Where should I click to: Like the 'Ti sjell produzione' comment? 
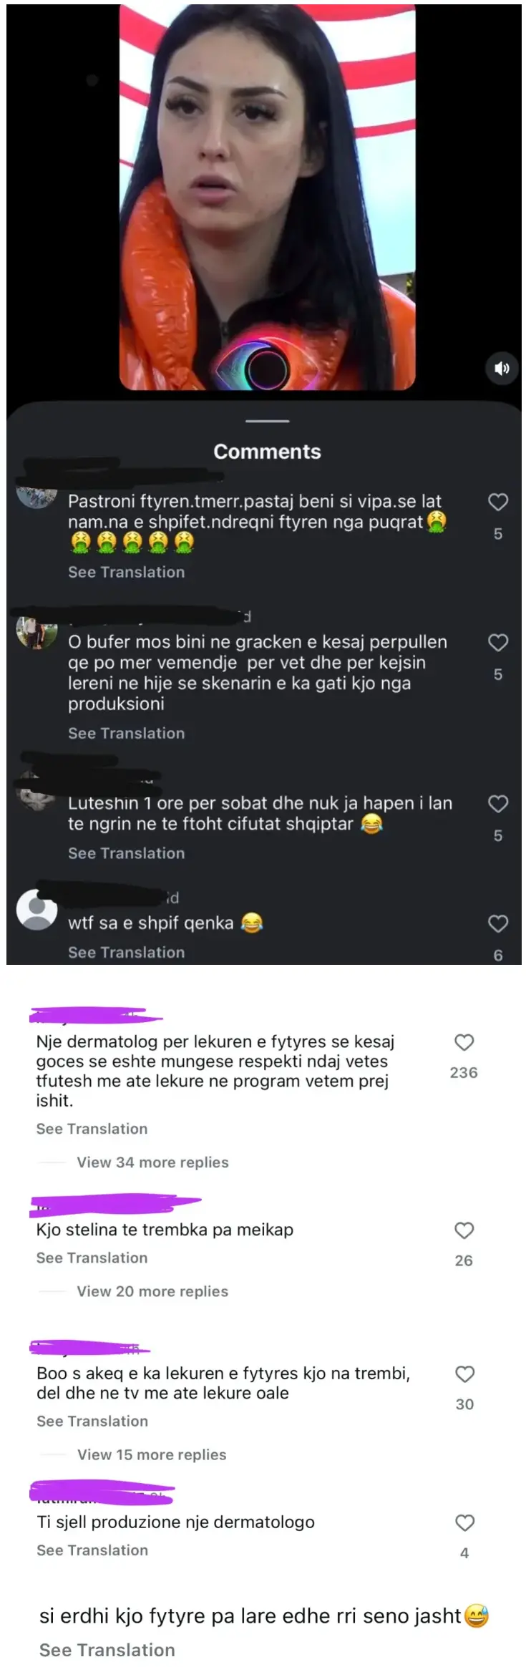465,1523
